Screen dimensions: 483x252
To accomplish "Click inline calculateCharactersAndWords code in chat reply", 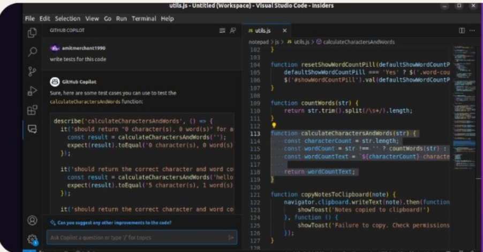I will [x=85, y=102].
